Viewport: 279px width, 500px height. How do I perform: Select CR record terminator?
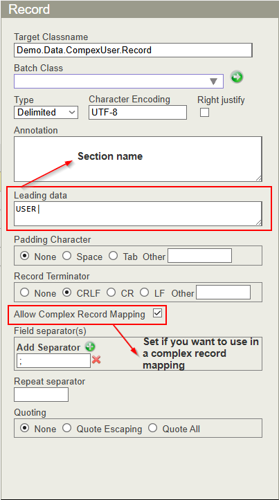tap(111, 293)
